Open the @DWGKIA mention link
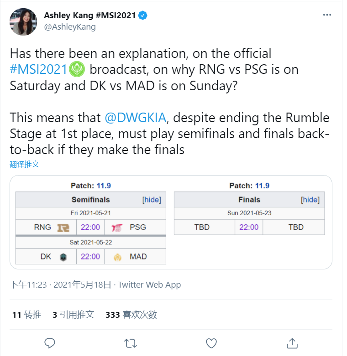Image resolution: width=347 pixels, height=356 pixels. [x=136, y=118]
